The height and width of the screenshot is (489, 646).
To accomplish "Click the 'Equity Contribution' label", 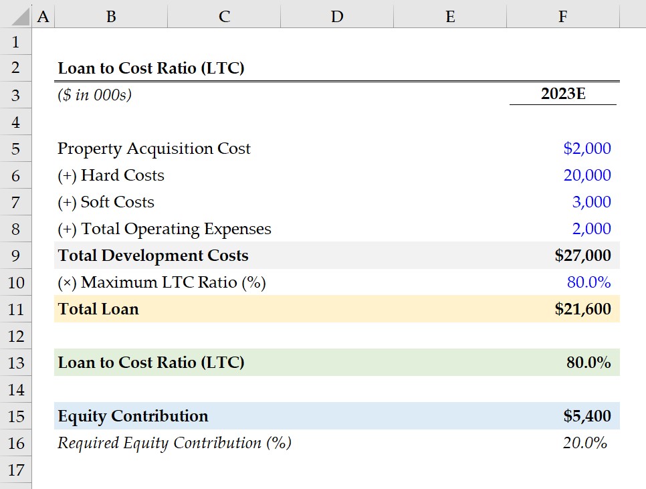I will [x=132, y=416].
